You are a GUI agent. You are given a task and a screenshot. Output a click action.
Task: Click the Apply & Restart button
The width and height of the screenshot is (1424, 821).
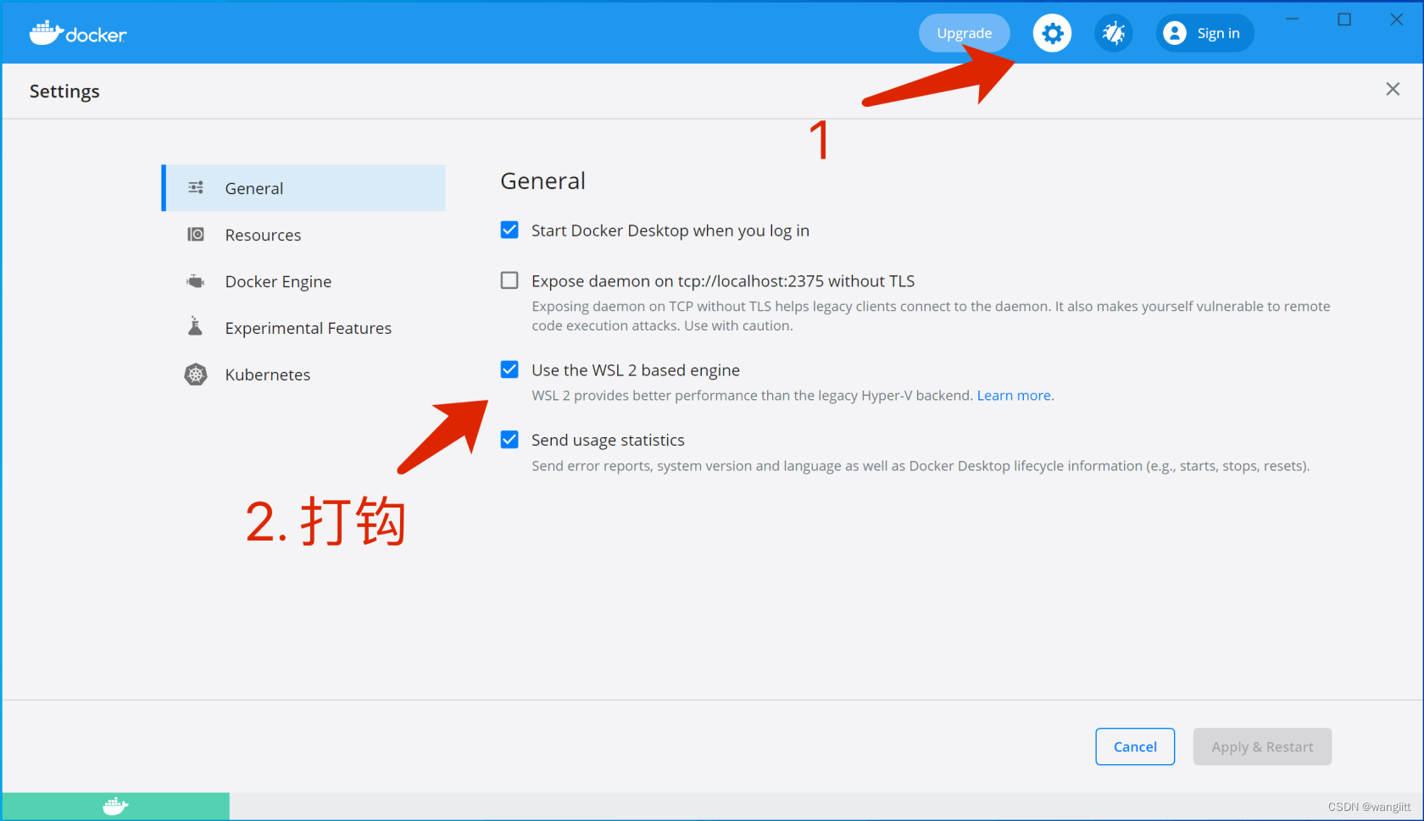pos(1262,746)
